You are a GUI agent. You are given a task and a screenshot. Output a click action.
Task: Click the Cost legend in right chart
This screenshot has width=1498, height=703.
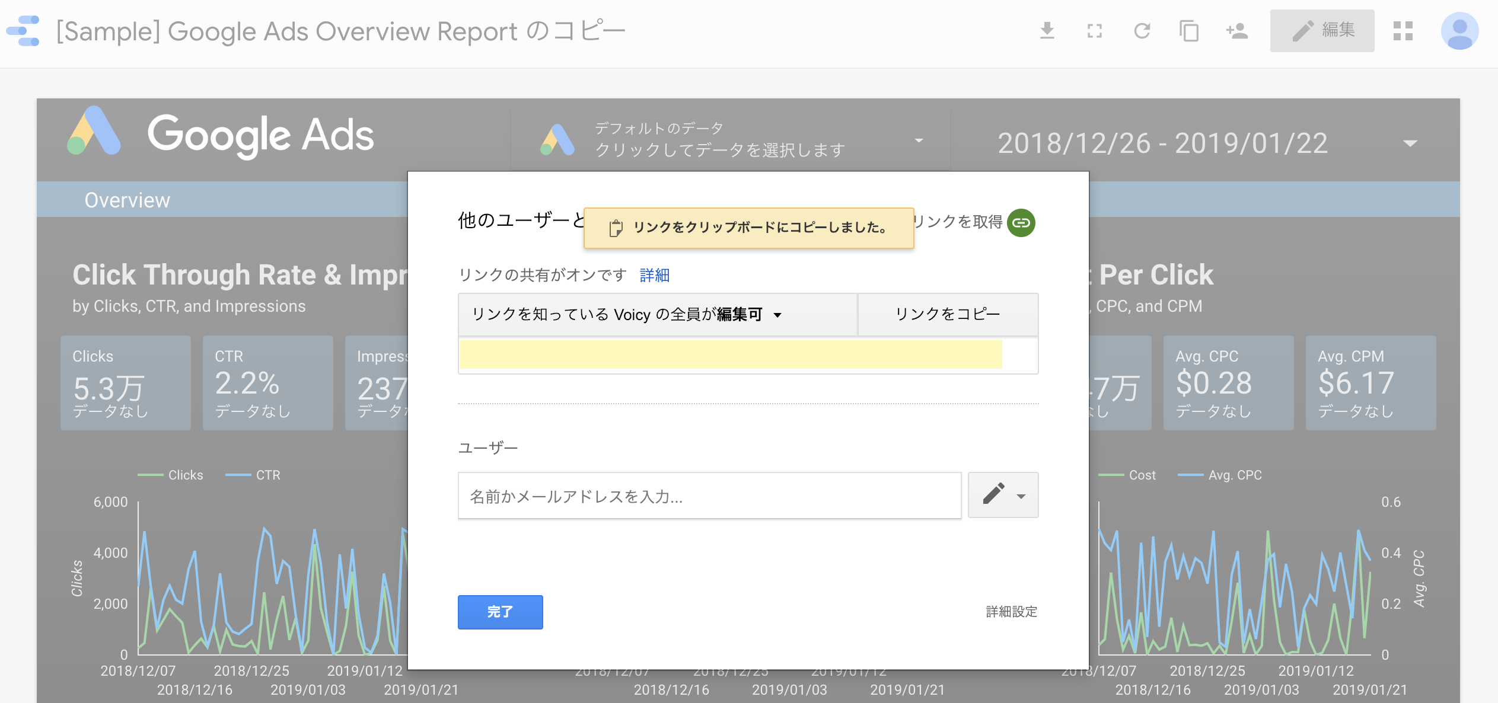coord(1127,475)
